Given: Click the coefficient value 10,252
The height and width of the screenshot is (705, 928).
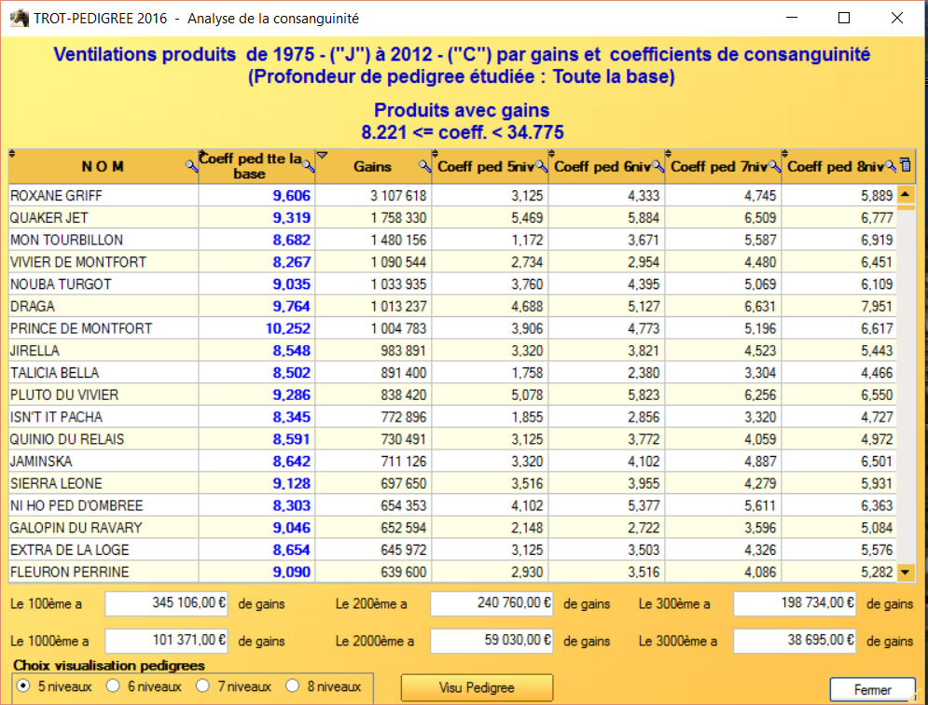Looking at the screenshot, I should coord(288,328).
